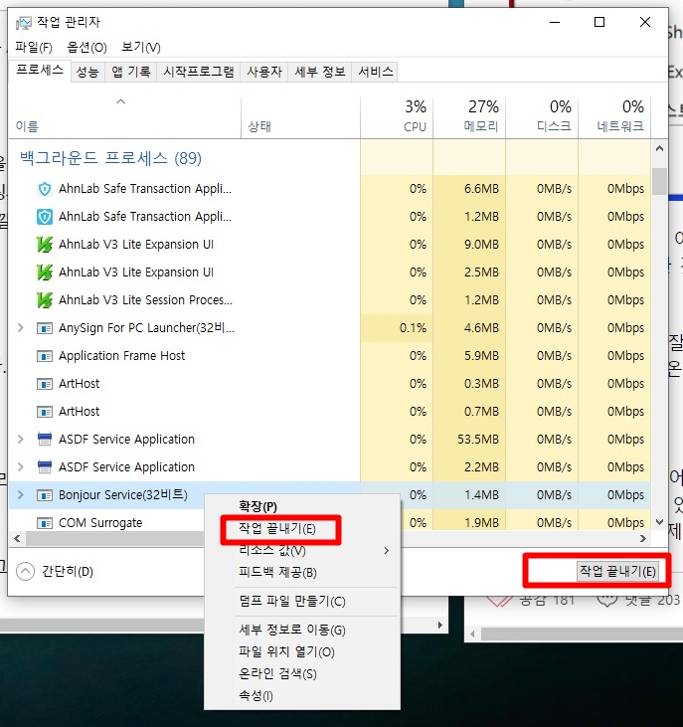
Task: Click the COM Surrogate process icon
Action: pyautogui.click(x=45, y=523)
